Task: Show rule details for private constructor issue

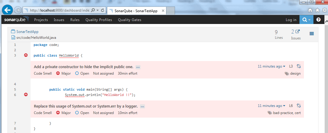Action: (x=138, y=67)
